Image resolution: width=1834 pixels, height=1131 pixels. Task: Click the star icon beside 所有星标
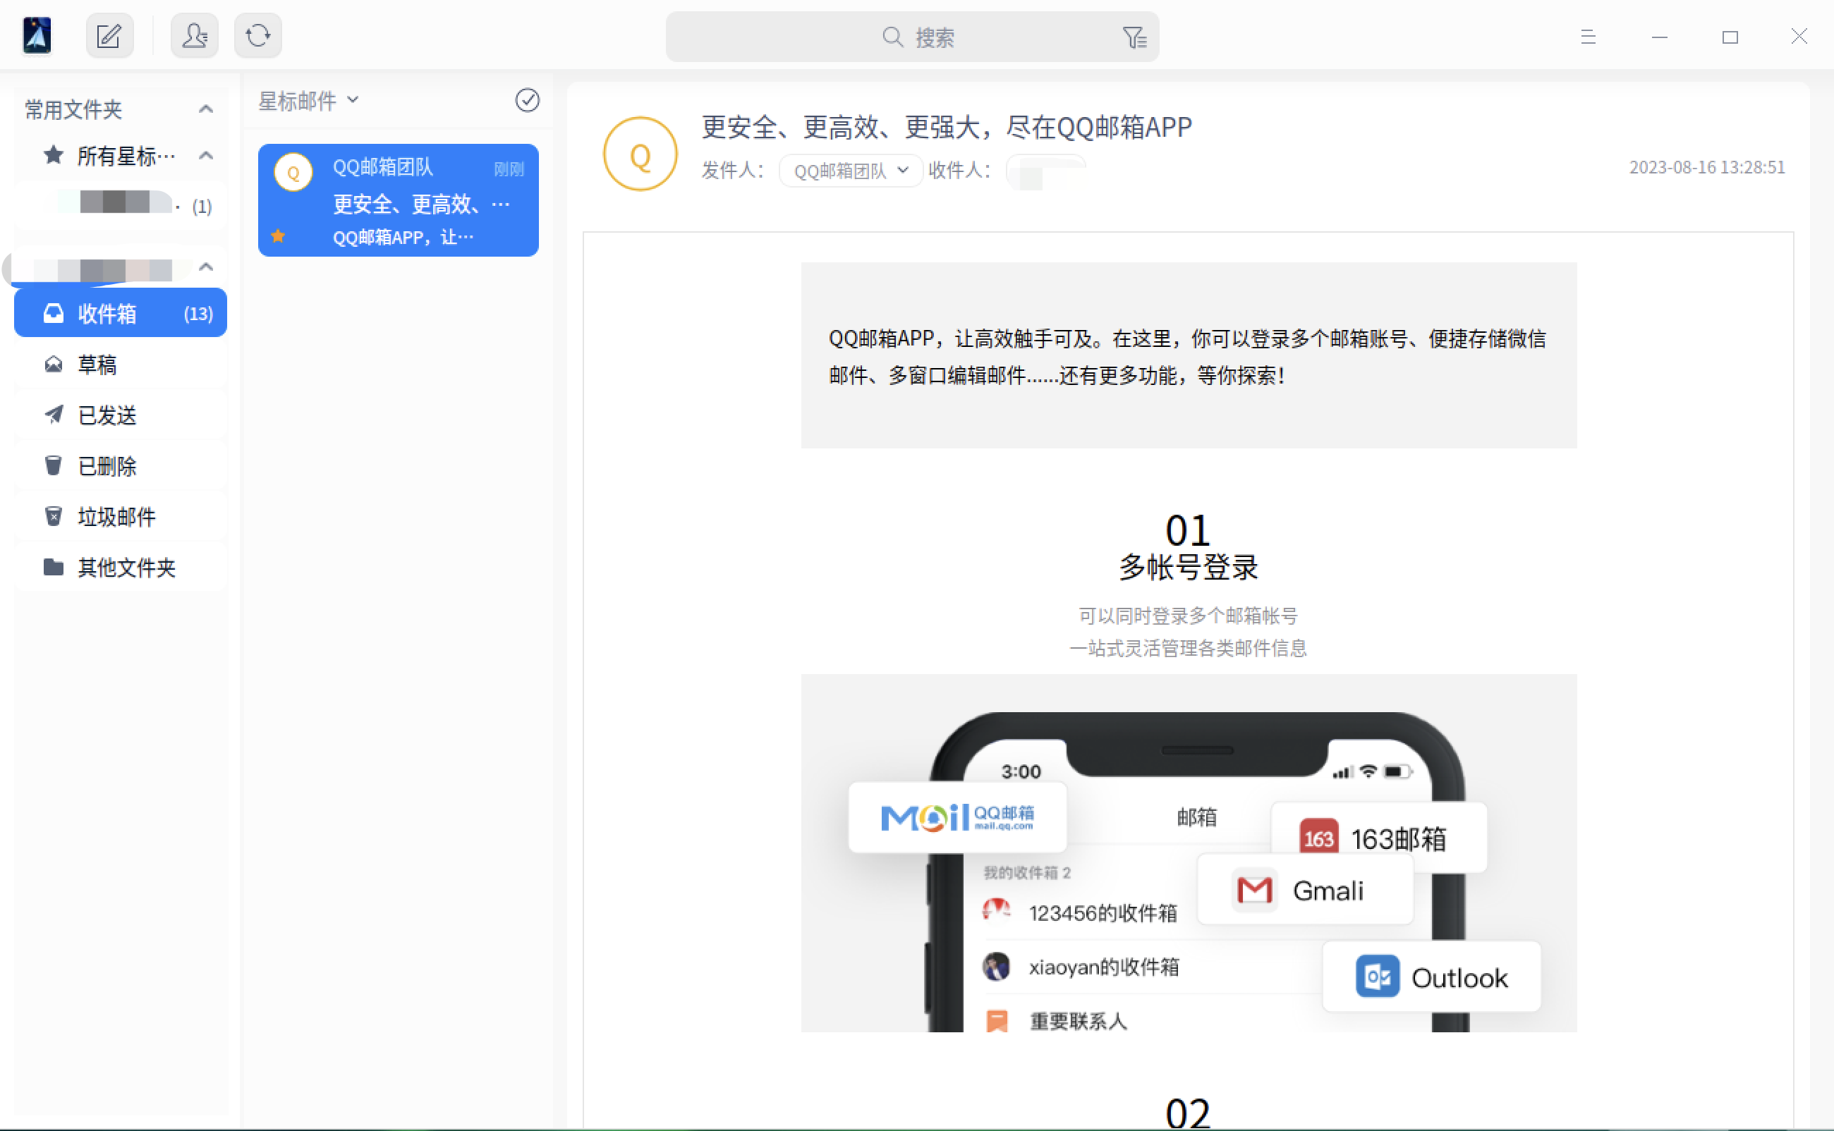(53, 155)
